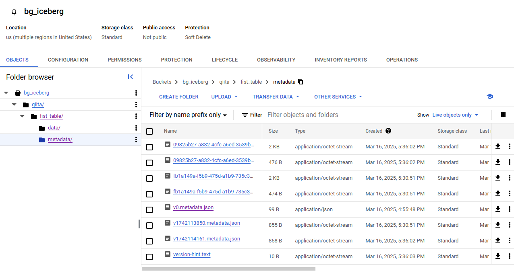Open more options for fist_table/ folder

(x=136, y=116)
